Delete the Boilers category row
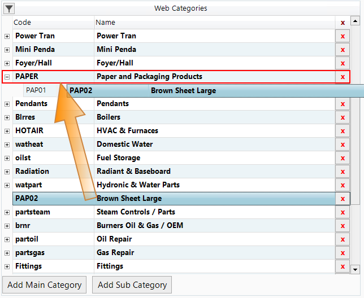 click(x=343, y=117)
